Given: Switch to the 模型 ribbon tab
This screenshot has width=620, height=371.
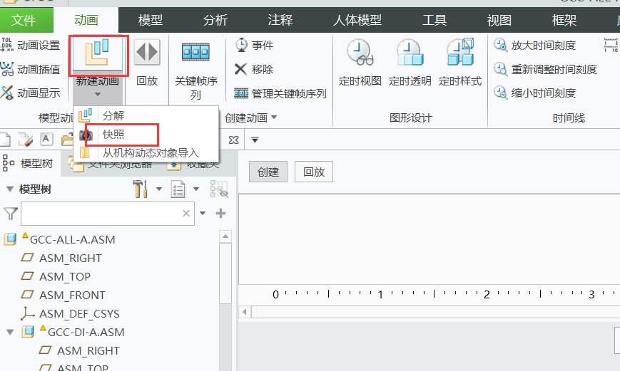Looking at the screenshot, I should pos(151,20).
